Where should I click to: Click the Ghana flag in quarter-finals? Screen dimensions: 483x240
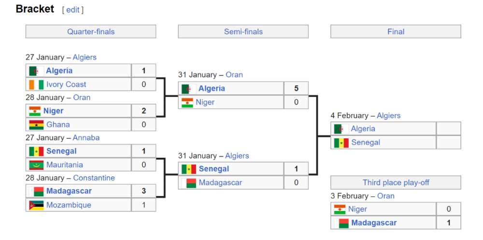(36, 124)
